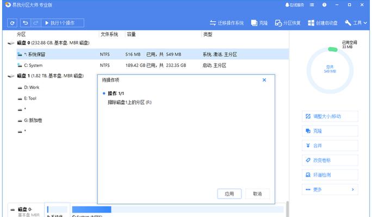Image resolution: width=372 pixels, height=217 pixels.
Task: Click the 189.42 GB capacity cell
Action: (135, 65)
